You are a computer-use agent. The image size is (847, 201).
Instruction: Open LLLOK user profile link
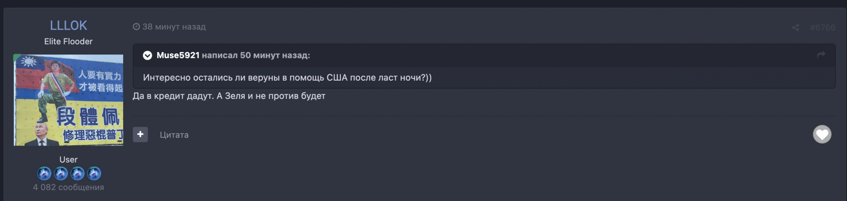(x=68, y=25)
